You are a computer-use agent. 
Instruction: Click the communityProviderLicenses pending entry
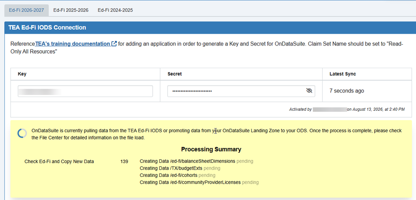(x=199, y=183)
